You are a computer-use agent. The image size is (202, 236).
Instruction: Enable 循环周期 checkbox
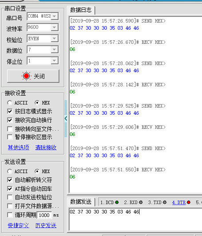10,215
